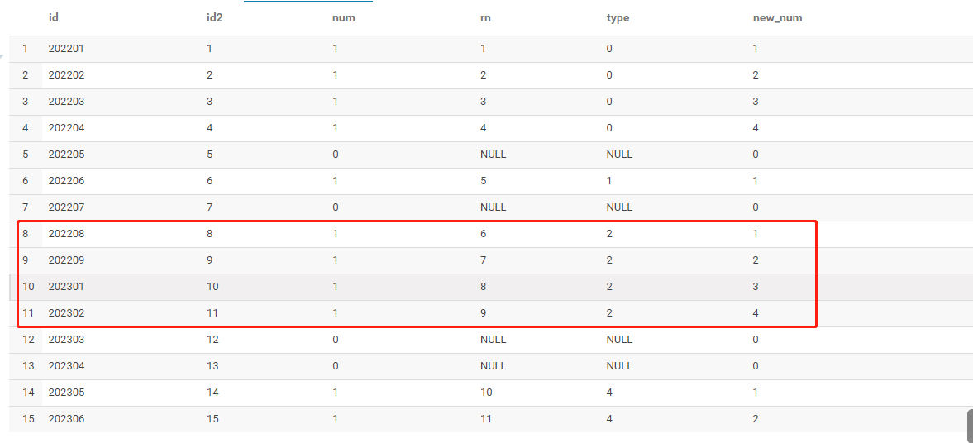The width and height of the screenshot is (973, 443).
Task: Click the vertical scrollbar thumb
Action: [969, 426]
